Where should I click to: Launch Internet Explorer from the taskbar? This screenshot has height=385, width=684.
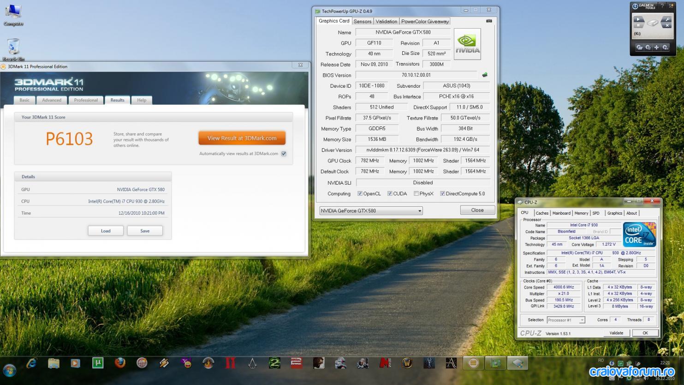pyautogui.click(x=31, y=363)
